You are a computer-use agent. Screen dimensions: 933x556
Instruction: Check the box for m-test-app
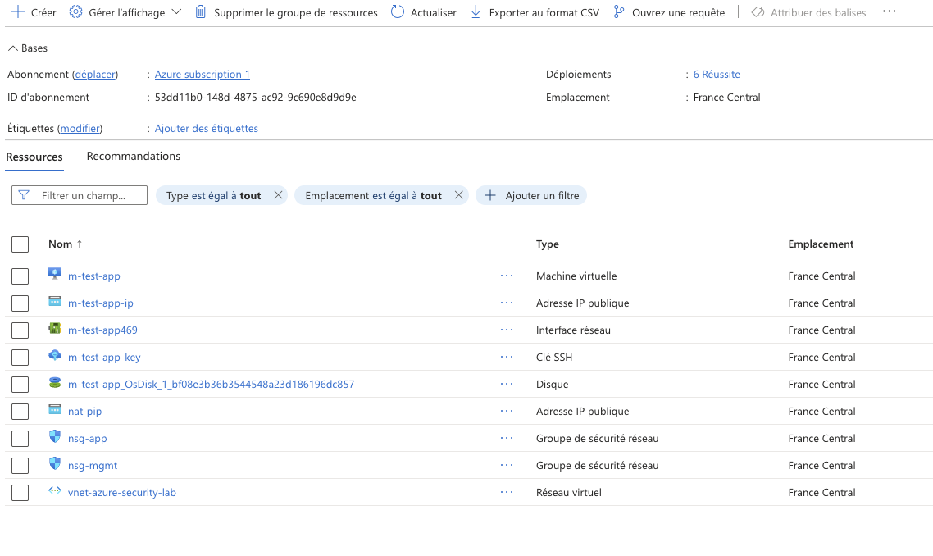[20, 276]
